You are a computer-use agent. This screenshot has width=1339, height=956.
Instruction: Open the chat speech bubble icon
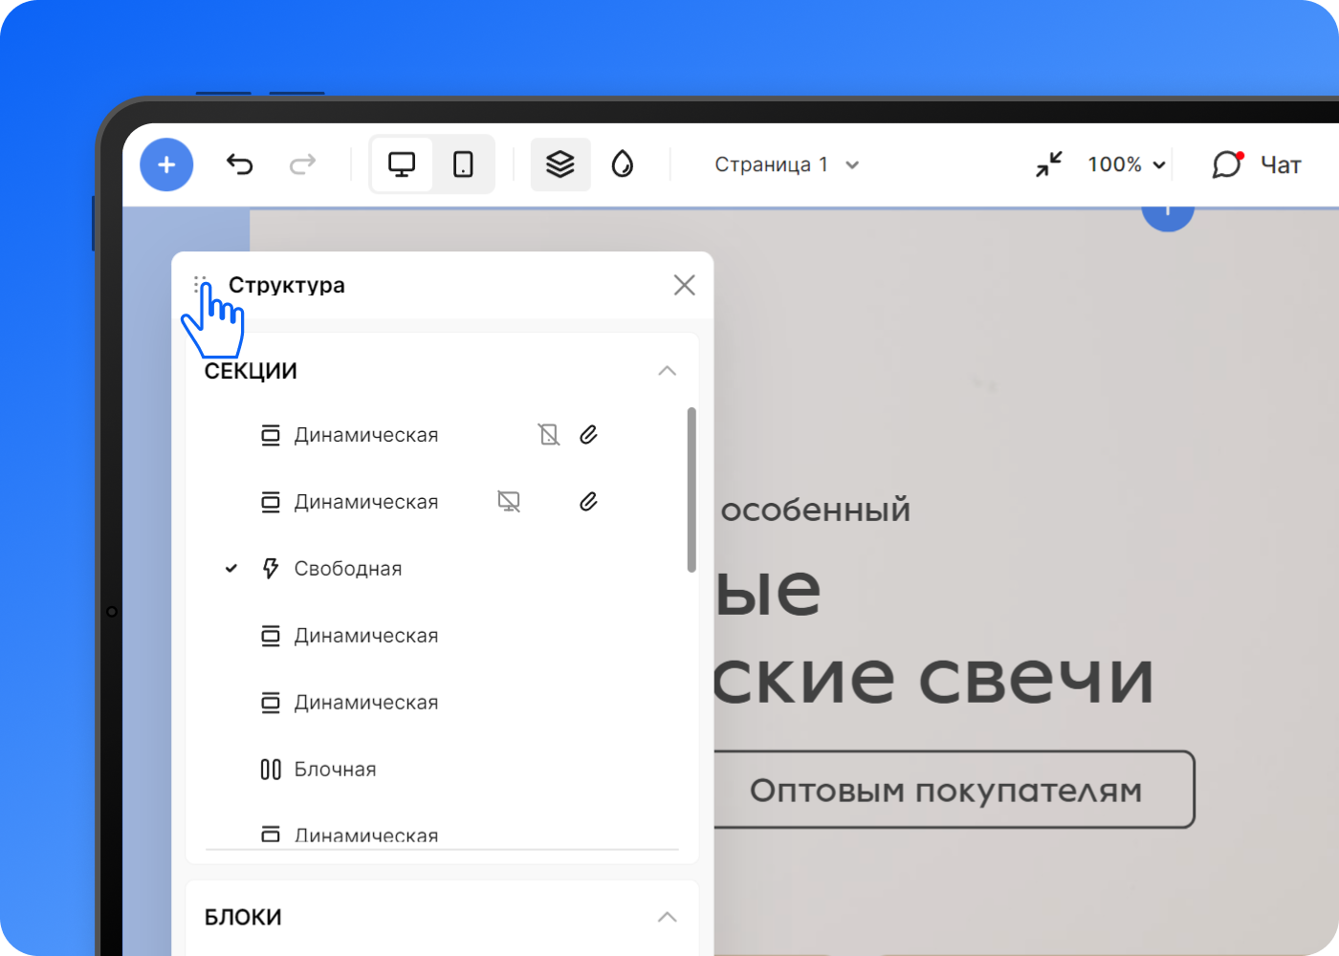click(x=1226, y=164)
